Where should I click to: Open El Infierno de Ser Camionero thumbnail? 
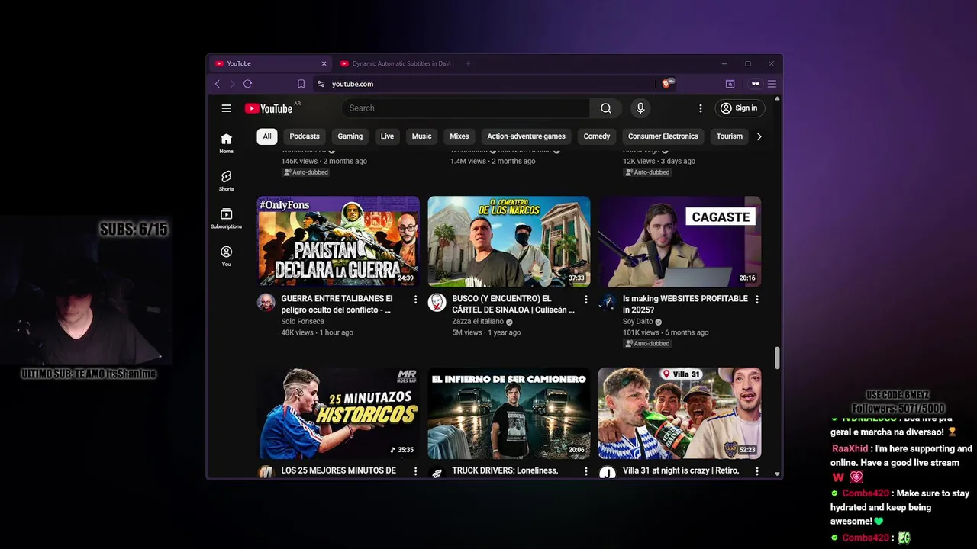point(509,413)
